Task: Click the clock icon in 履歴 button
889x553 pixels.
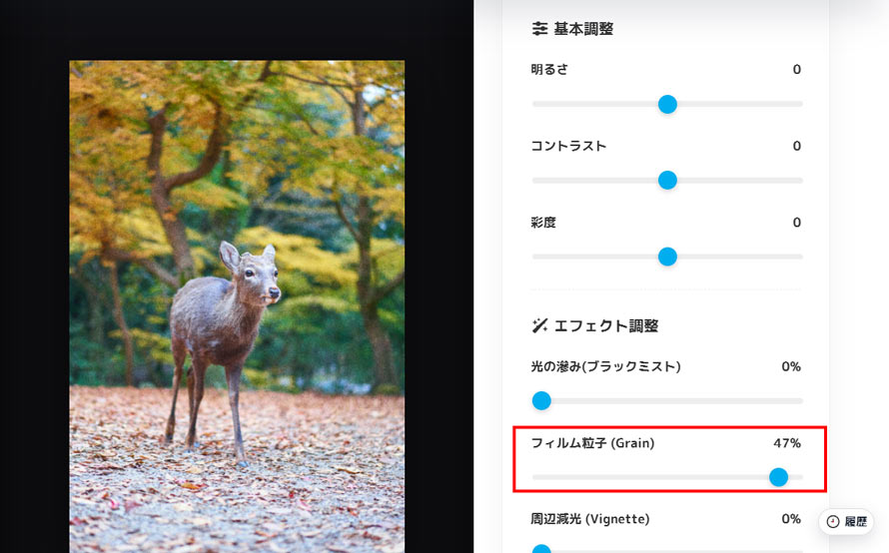Action: [x=832, y=522]
